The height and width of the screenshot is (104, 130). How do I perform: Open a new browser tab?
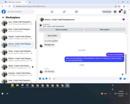coord(30,2)
